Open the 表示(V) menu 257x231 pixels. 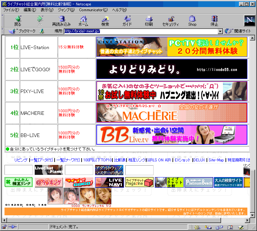47,10
